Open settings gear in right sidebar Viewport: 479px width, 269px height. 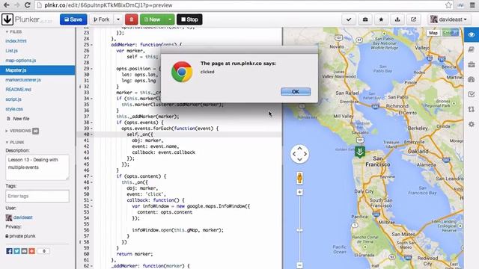472,125
